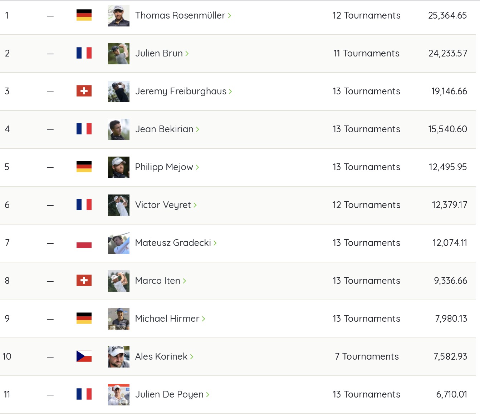Image resolution: width=480 pixels, height=414 pixels.
Task: Open Thomas Rosenmüller's player profile
Action: pyautogui.click(x=183, y=15)
